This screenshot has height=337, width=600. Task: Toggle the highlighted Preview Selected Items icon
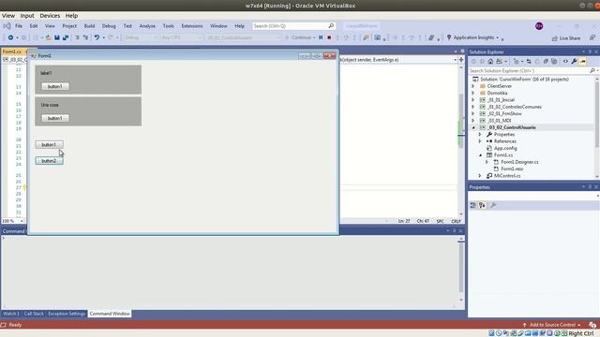pyautogui.click(x=582, y=61)
